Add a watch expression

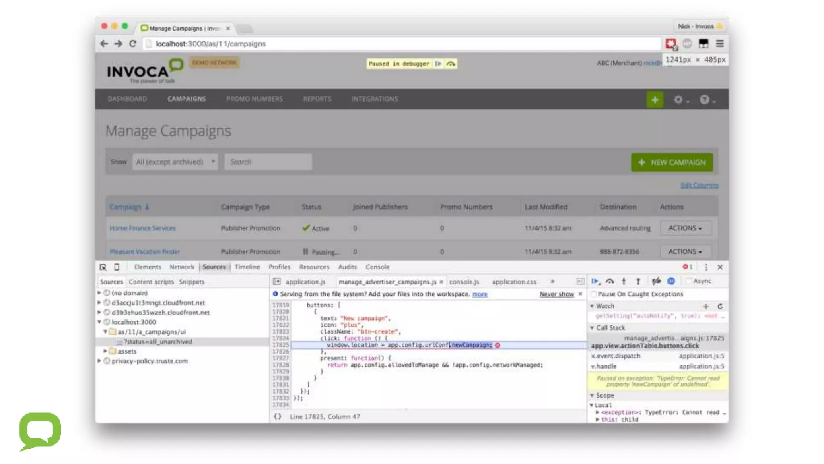pyautogui.click(x=706, y=306)
